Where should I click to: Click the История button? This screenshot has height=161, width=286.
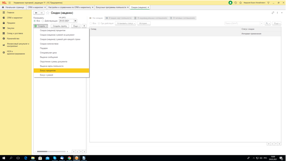[144, 23]
